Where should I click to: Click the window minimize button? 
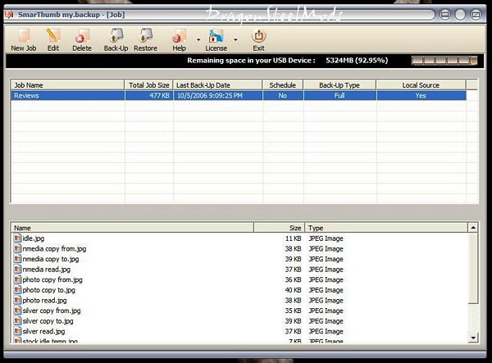click(445, 15)
